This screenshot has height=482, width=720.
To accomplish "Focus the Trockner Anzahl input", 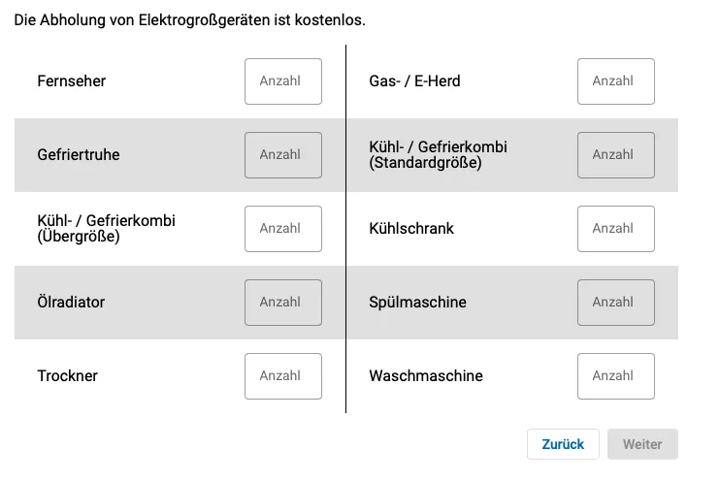I will 283,376.
